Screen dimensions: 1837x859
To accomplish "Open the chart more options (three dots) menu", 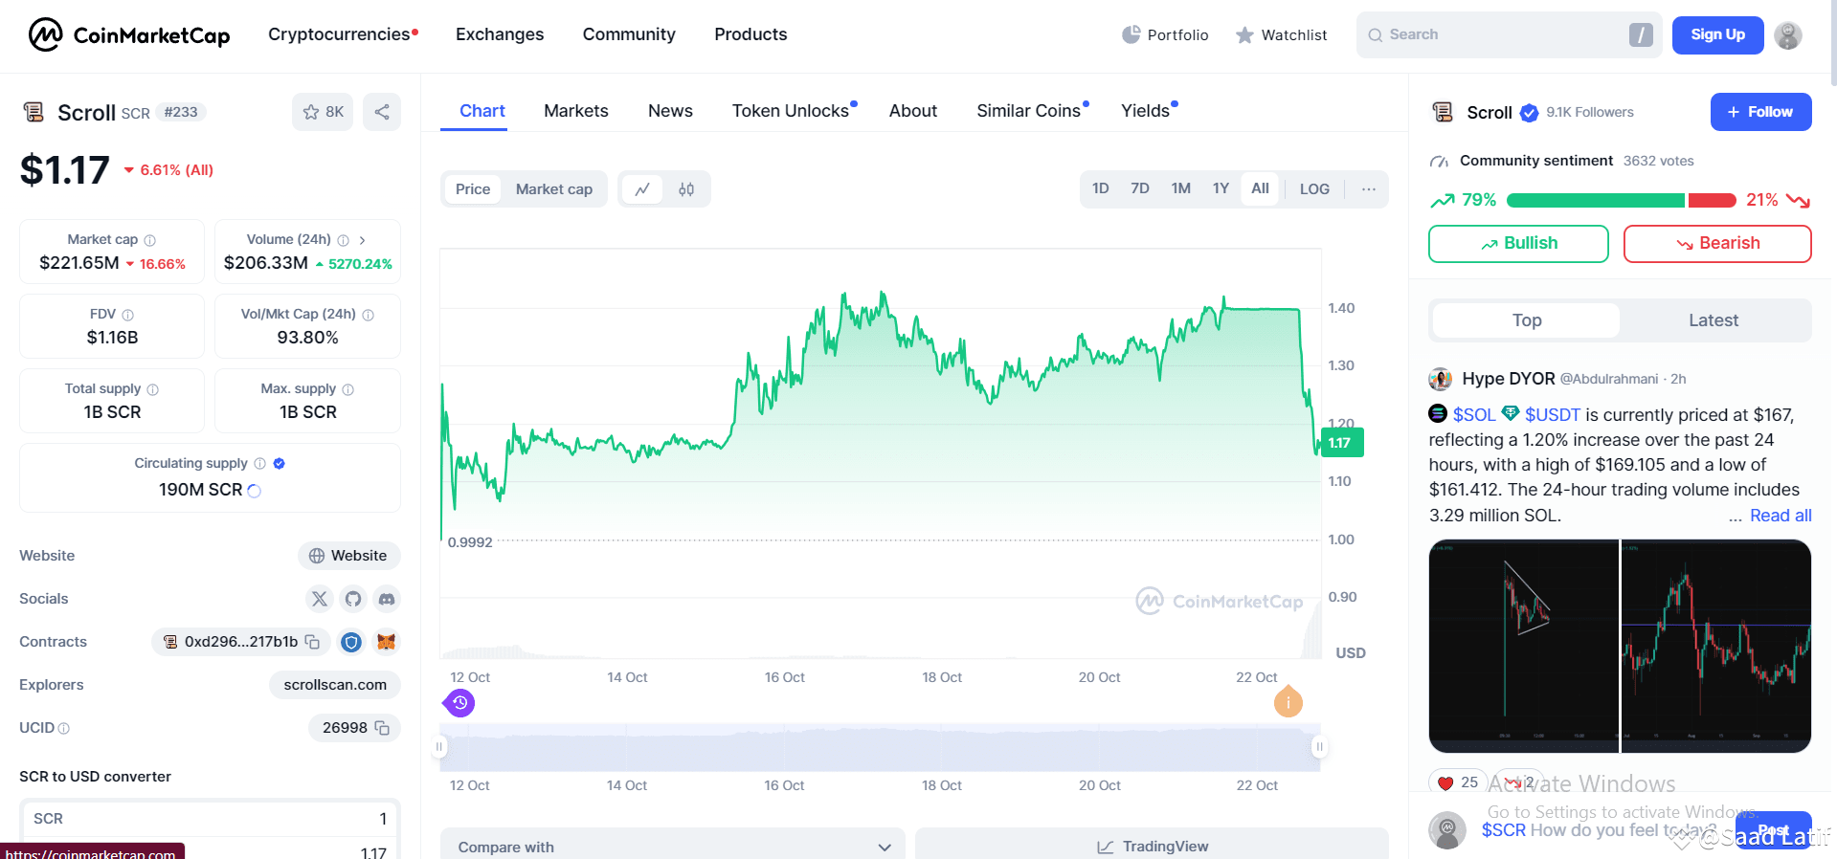I will [1369, 189].
